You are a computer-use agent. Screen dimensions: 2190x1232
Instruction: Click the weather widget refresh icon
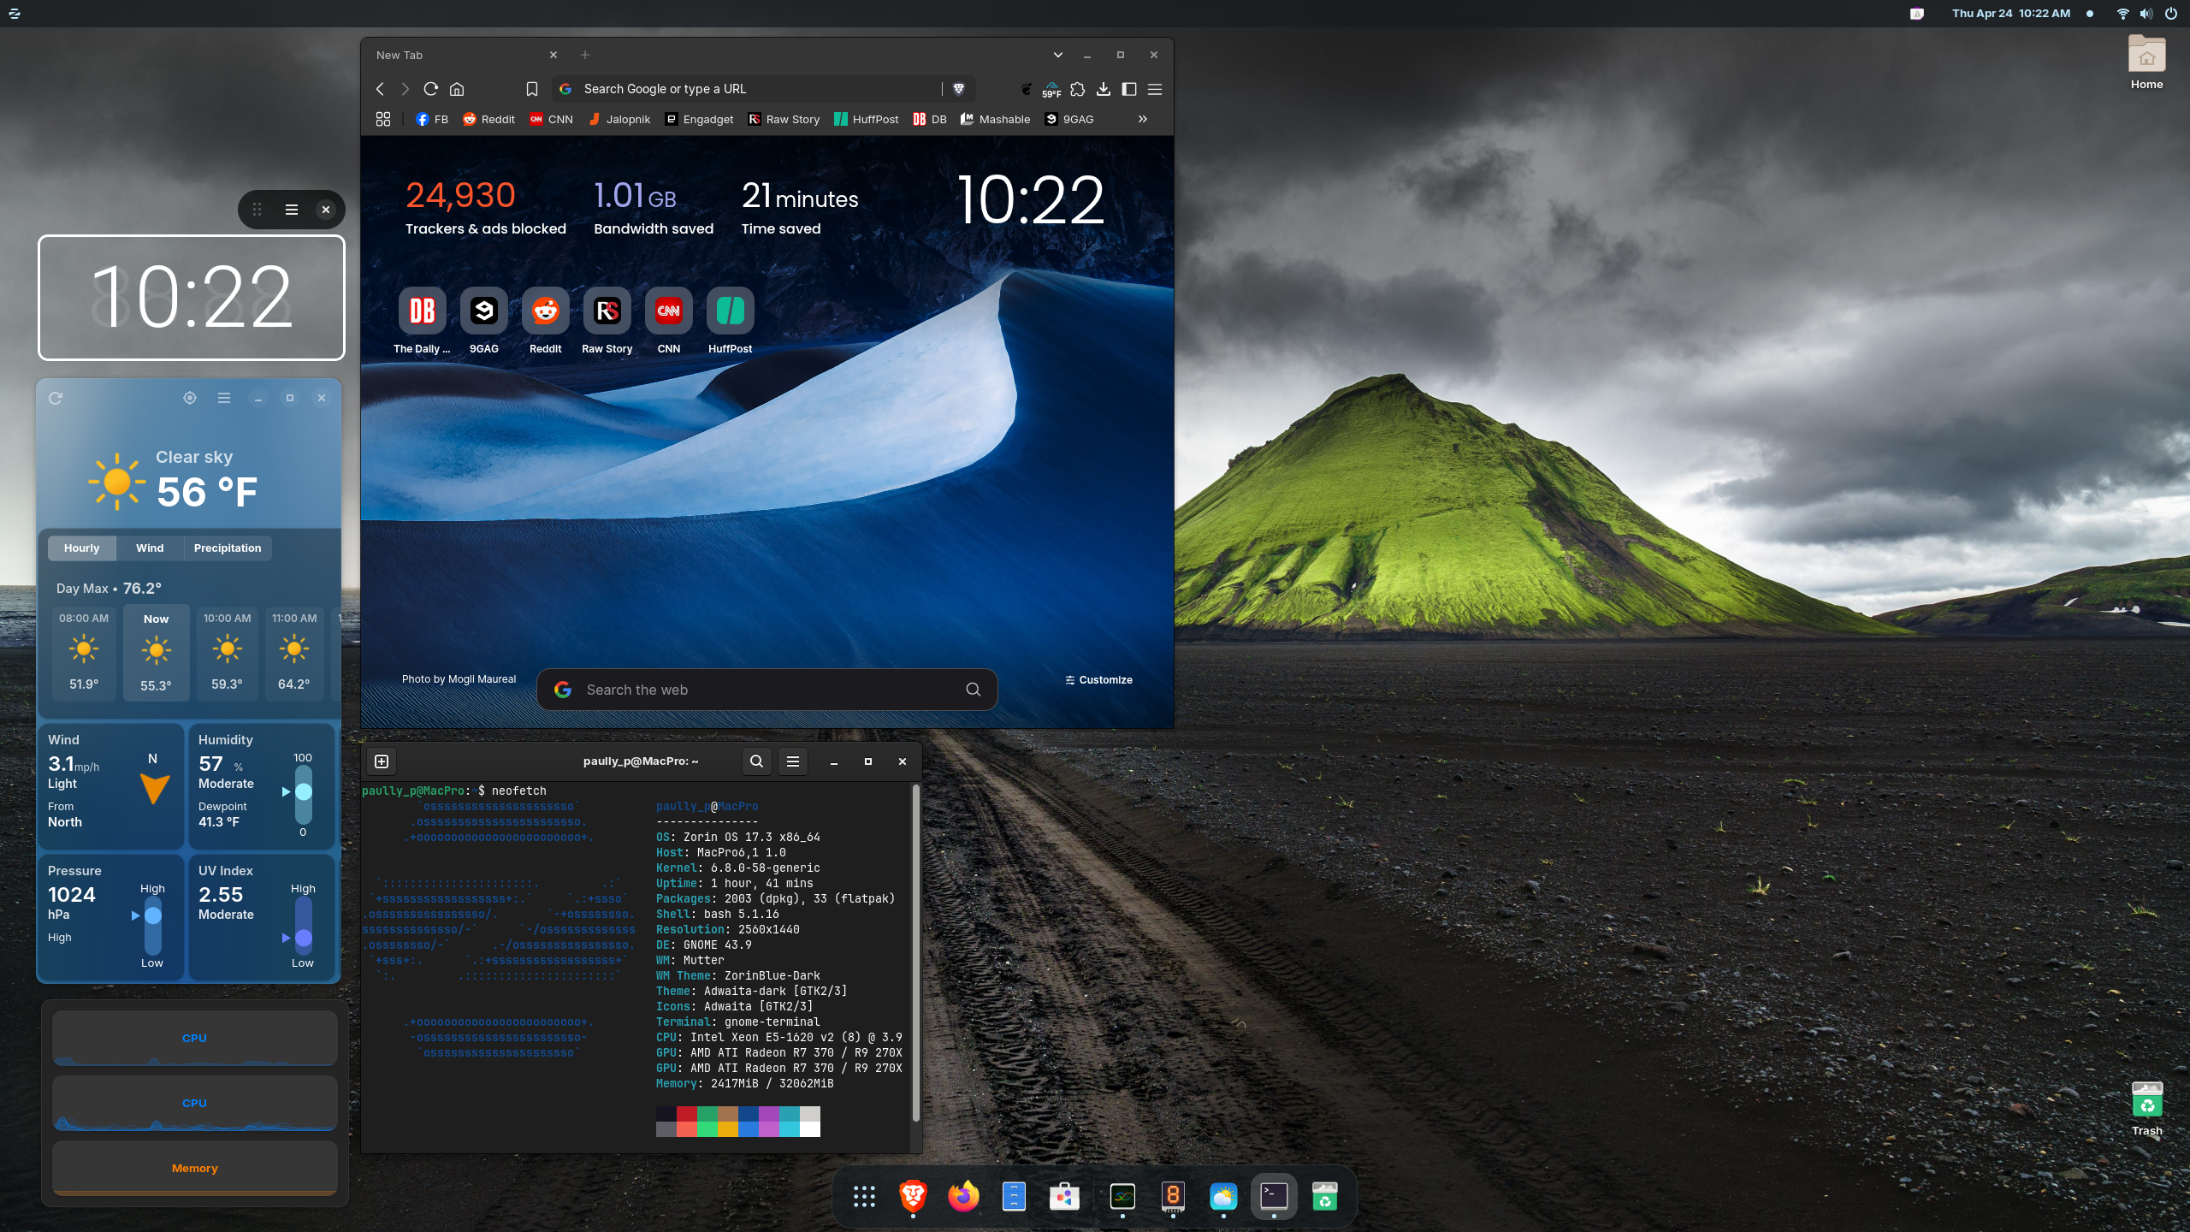click(56, 398)
